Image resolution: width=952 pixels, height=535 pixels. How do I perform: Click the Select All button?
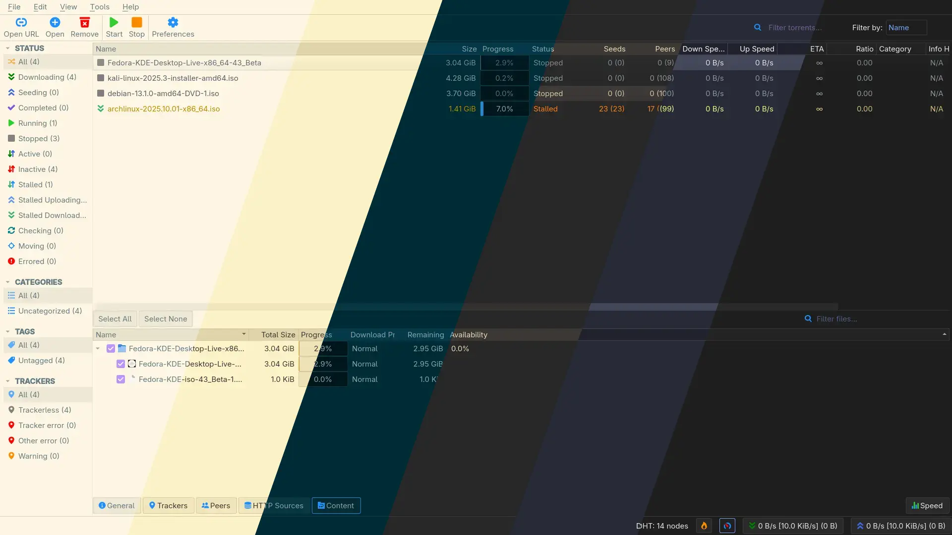[x=115, y=319]
